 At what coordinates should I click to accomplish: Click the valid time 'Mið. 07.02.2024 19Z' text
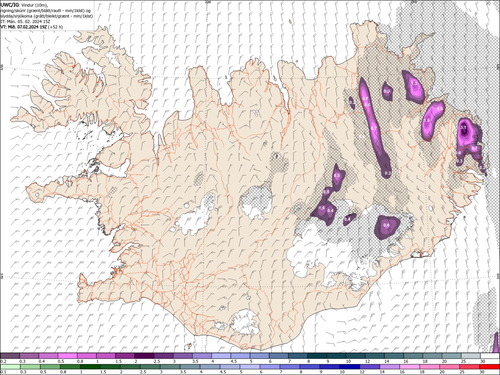click(x=27, y=27)
